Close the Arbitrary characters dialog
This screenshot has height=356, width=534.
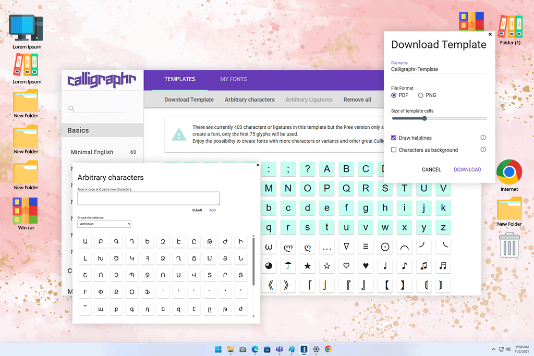(x=258, y=165)
